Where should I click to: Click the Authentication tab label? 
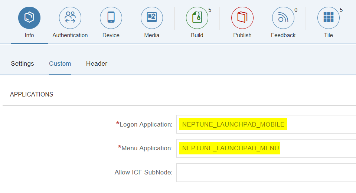pos(70,35)
